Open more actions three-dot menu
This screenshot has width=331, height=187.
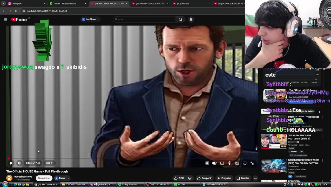(x=255, y=178)
